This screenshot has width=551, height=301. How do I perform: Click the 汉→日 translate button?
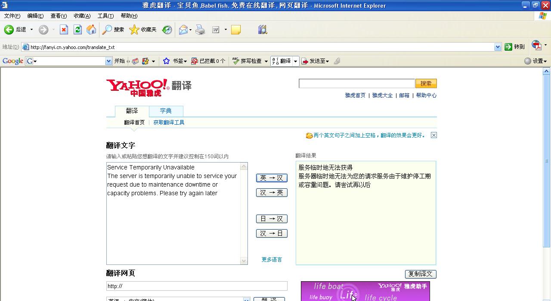pyautogui.click(x=272, y=233)
